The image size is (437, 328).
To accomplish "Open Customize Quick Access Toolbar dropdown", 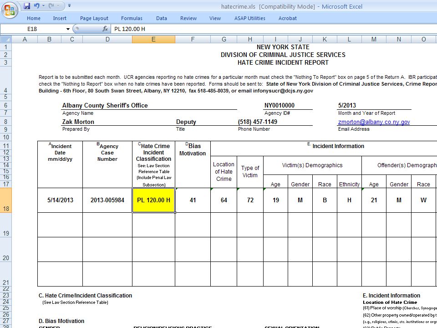I will [x=69, y=5].
